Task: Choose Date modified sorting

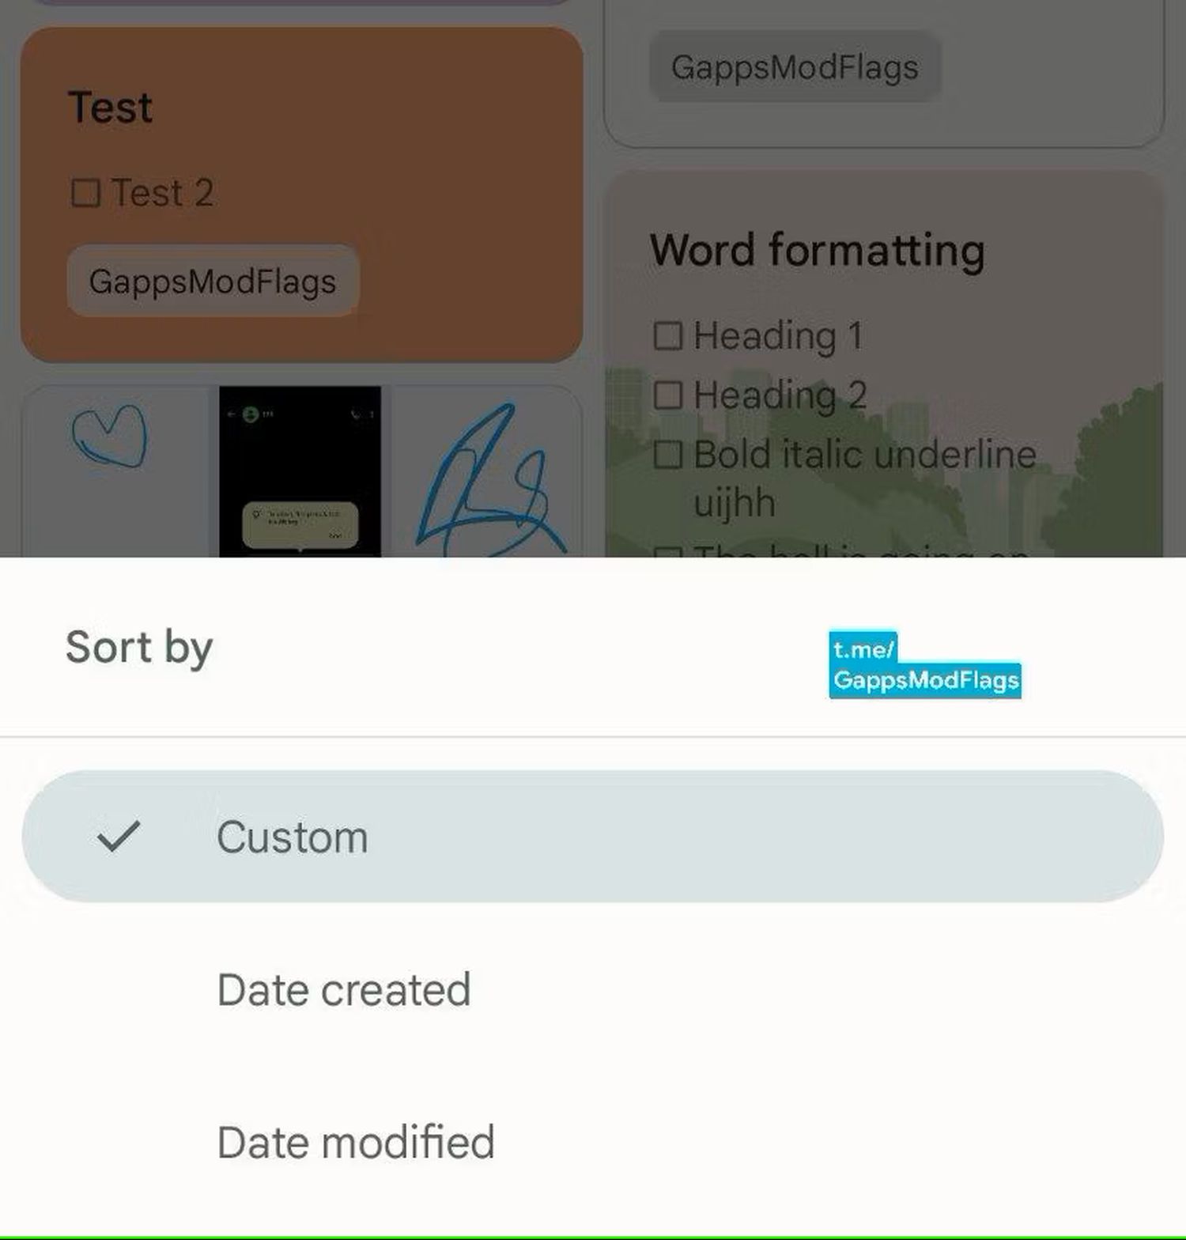Action: [356, 1142]
